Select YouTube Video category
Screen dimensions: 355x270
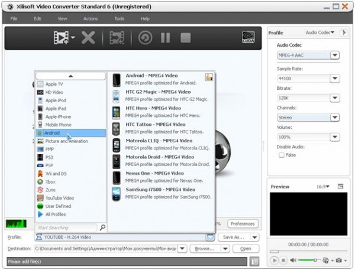coord(71,198)
